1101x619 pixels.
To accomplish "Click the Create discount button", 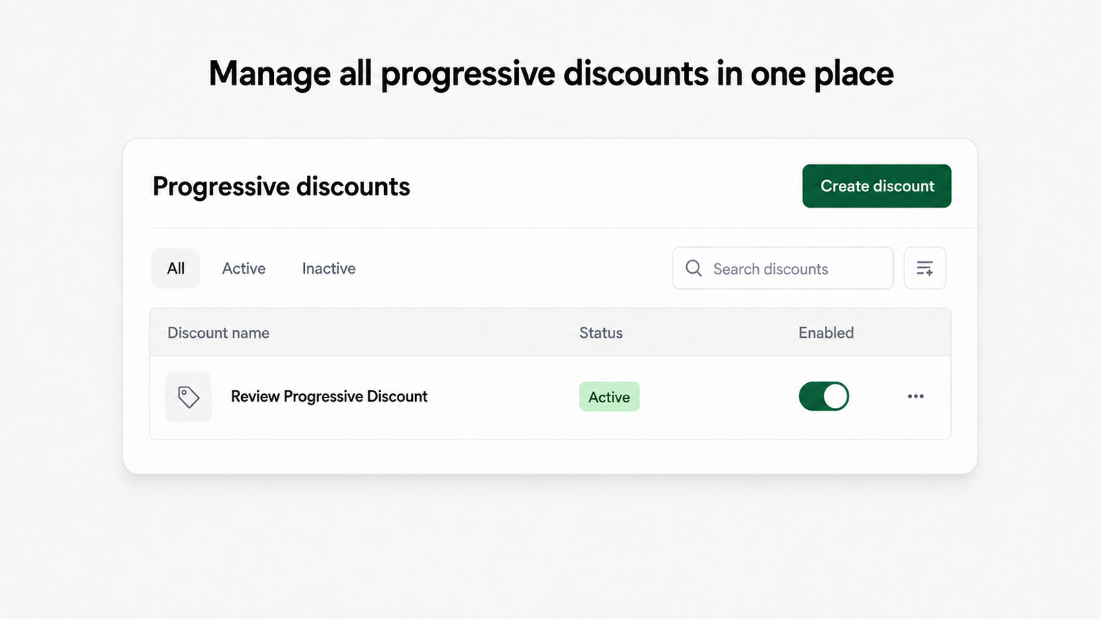I will tap(877, 186).
